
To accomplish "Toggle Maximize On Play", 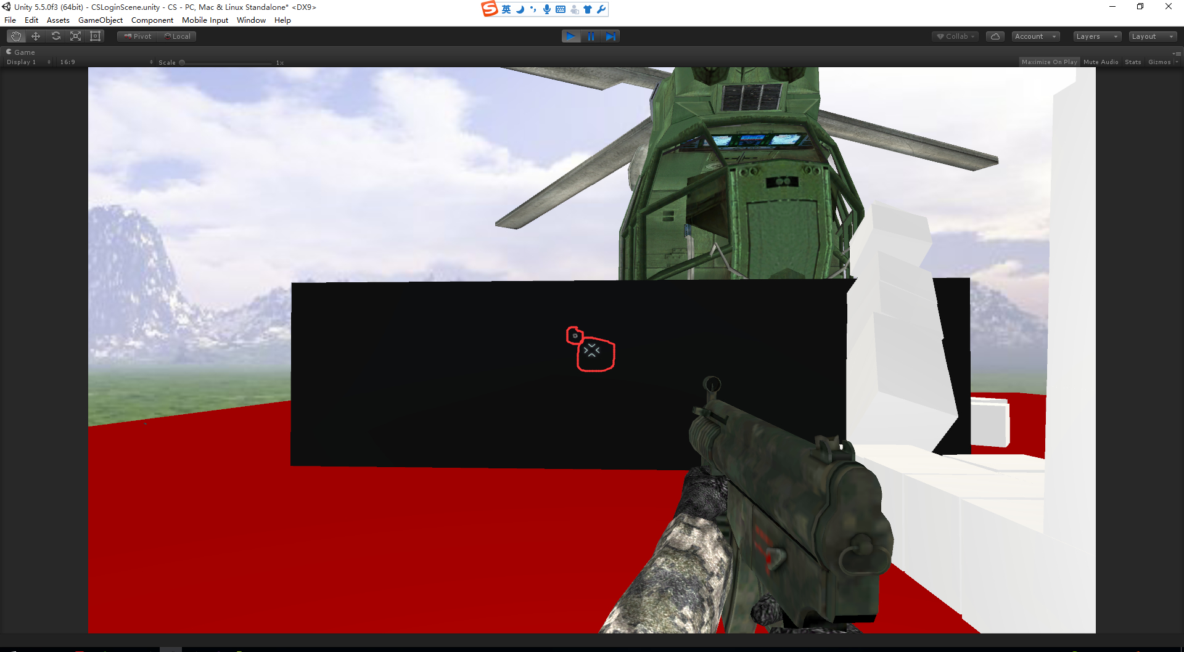I will 1050,62.
